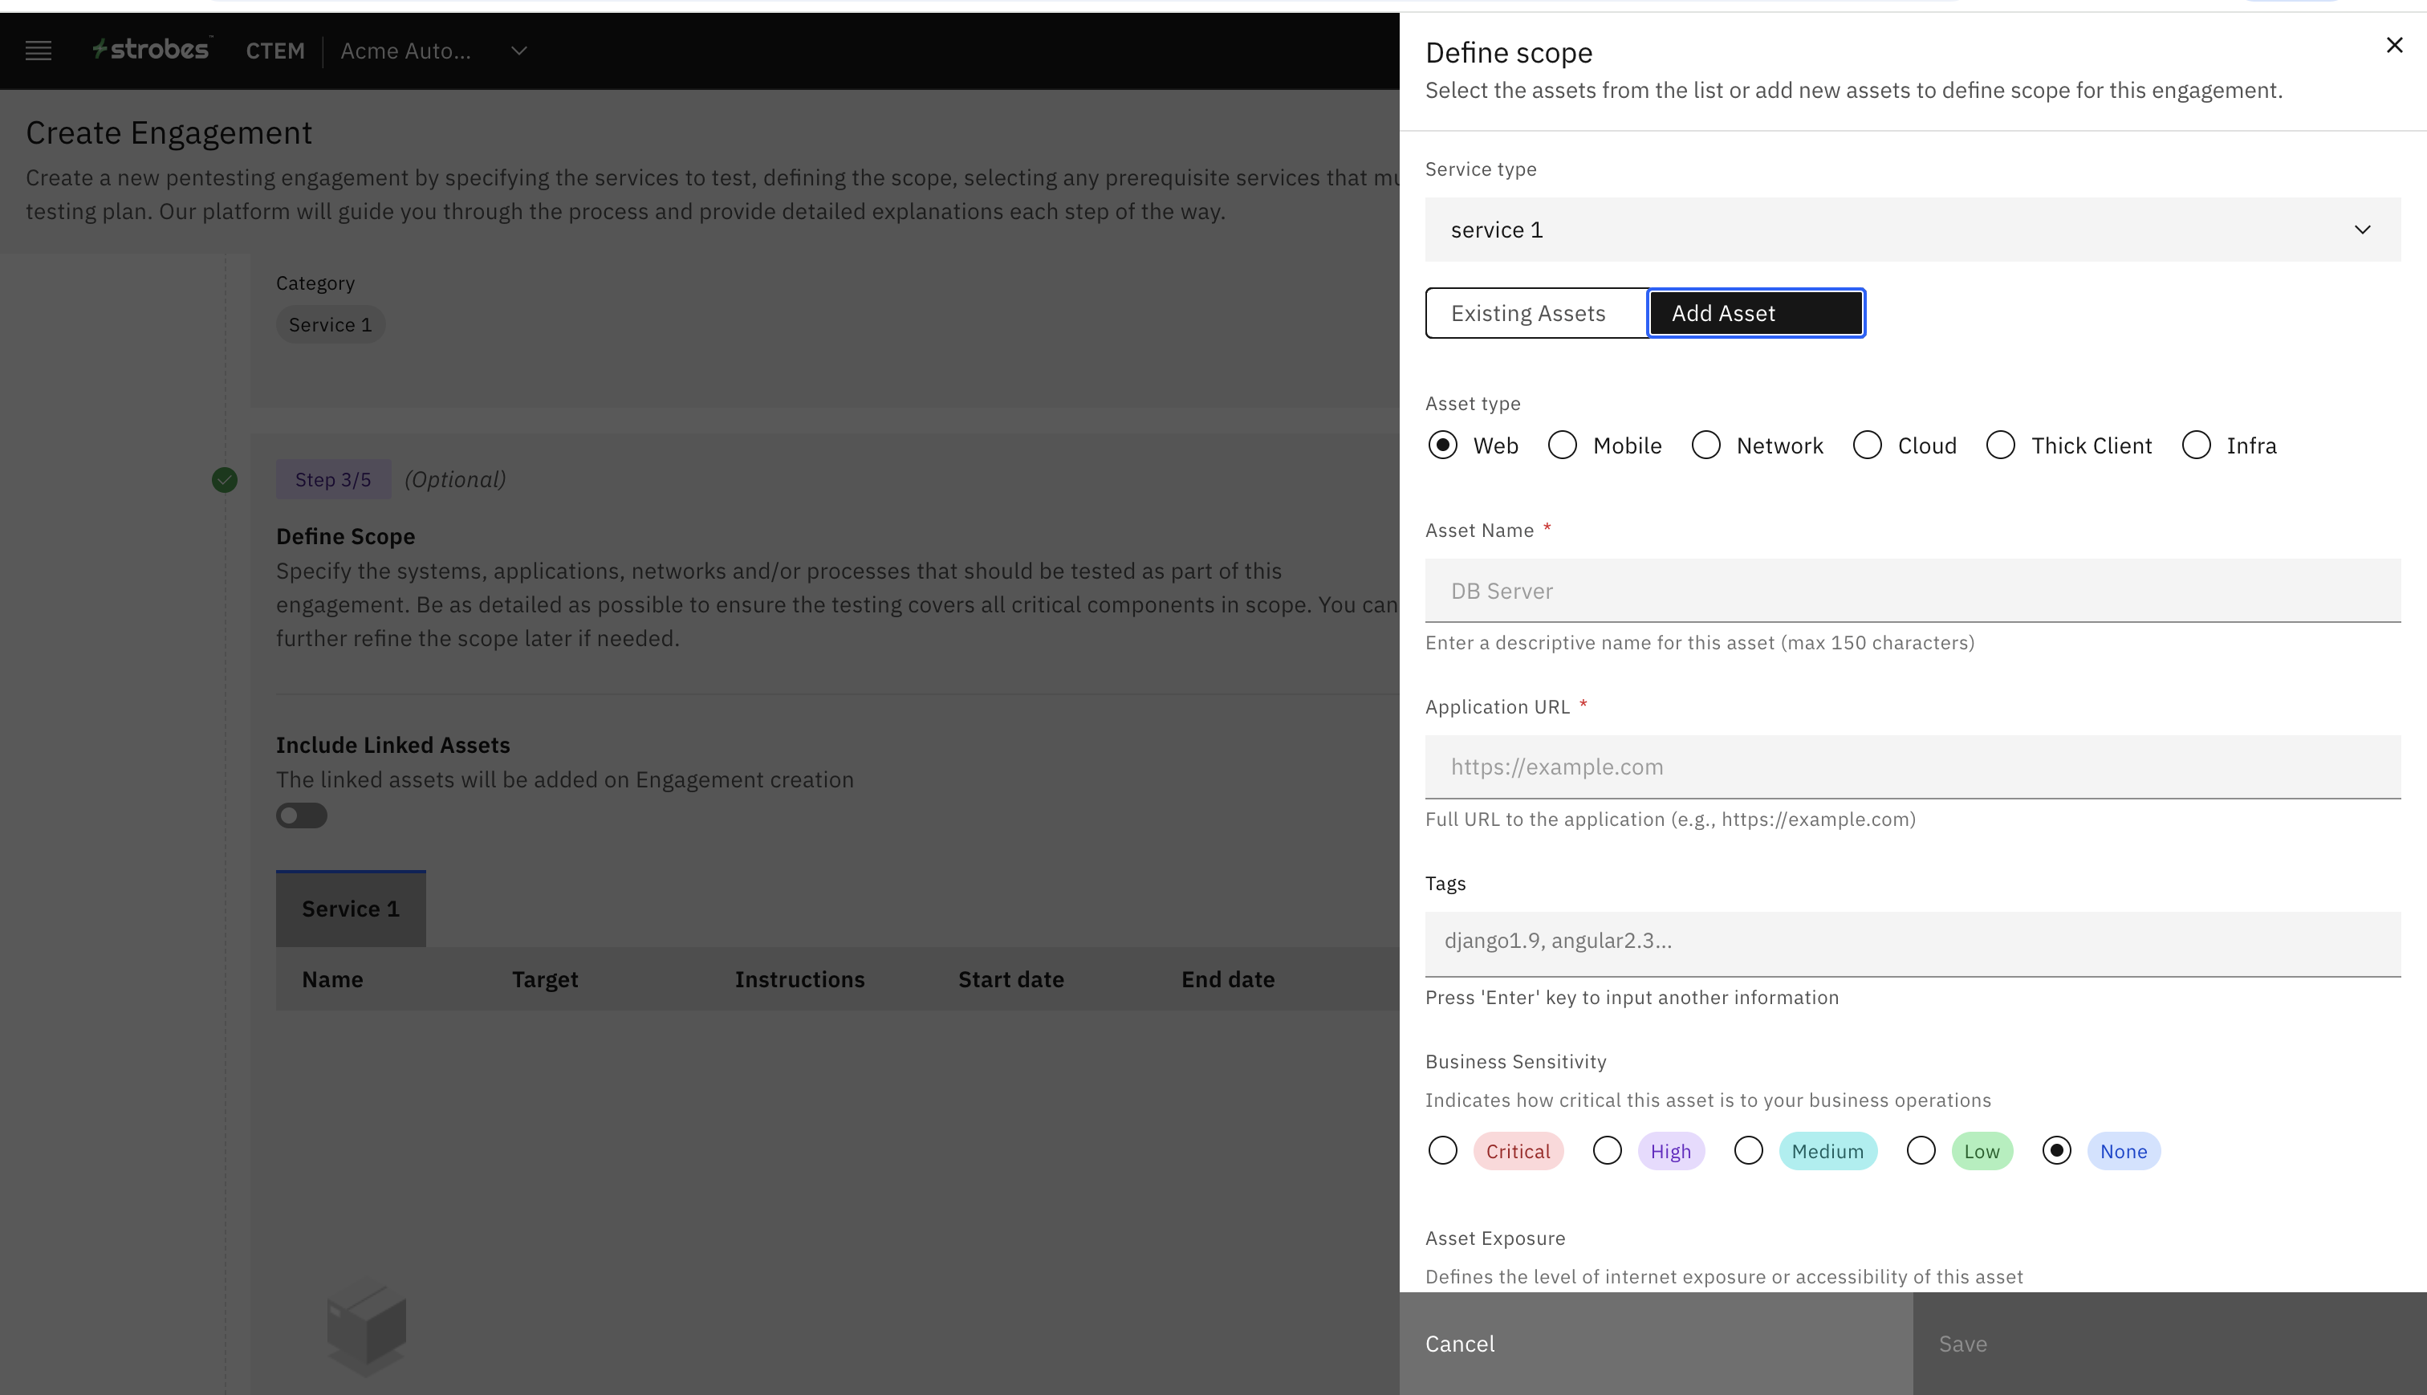
Task: Click the Strobes logo
Action: [152, 50]
